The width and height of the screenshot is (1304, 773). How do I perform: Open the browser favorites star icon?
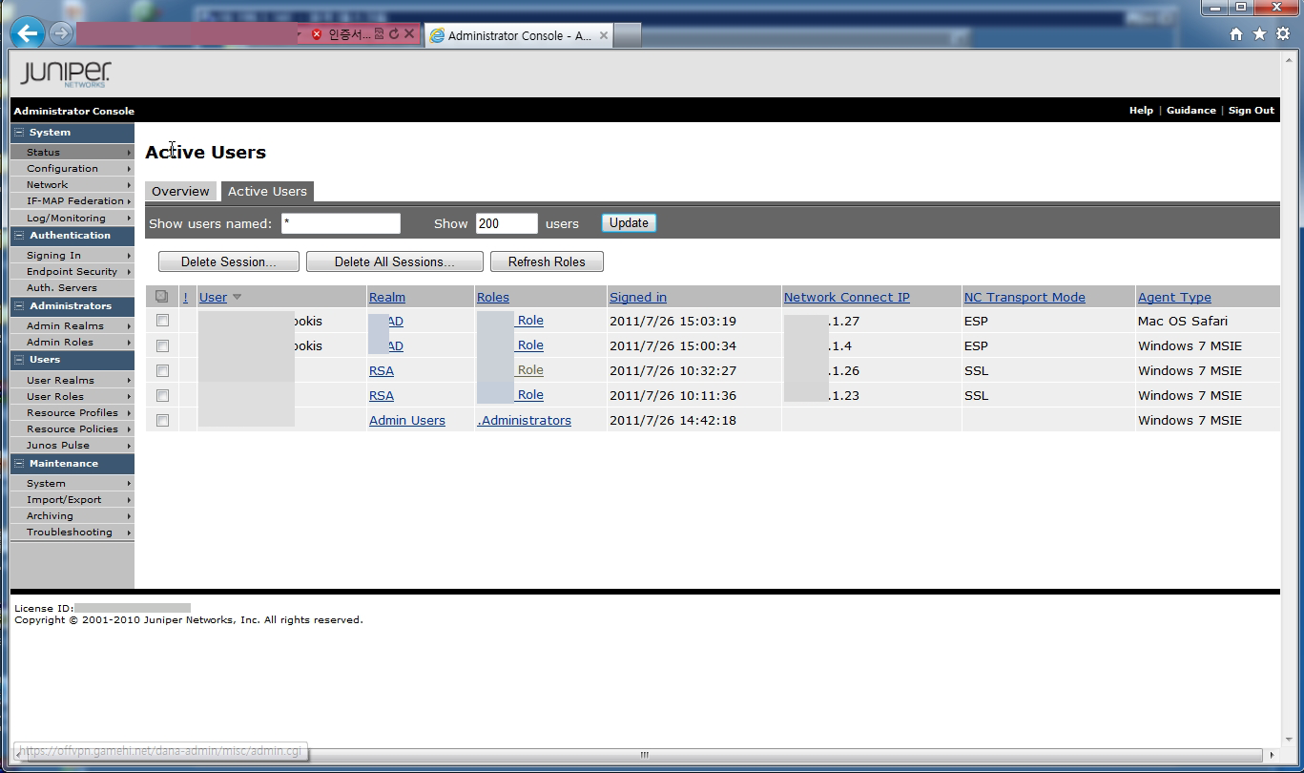click(1259, 34)
